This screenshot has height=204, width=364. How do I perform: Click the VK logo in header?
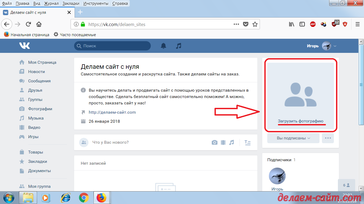(25, 46)
